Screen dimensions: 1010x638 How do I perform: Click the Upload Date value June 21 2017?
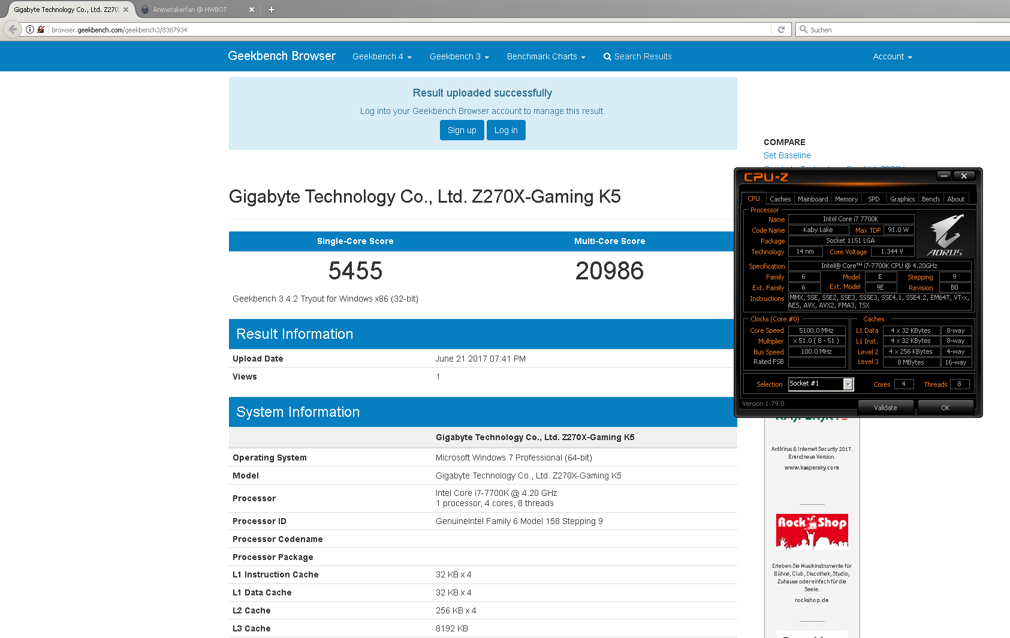click(x=480, y=359)
